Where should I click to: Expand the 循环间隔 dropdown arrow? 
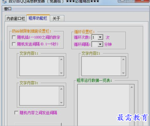point(100,44)
